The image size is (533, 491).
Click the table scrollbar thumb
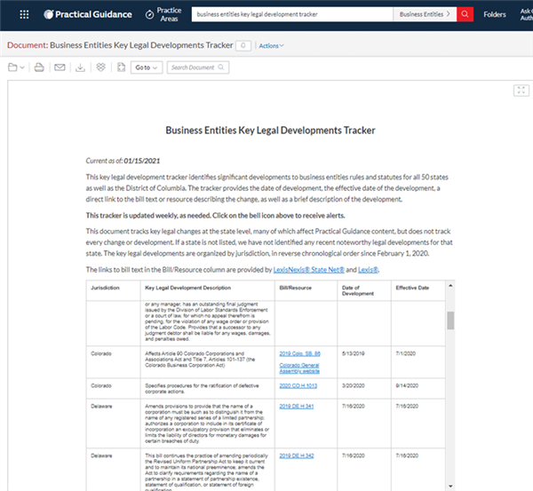tap(450, 321)
